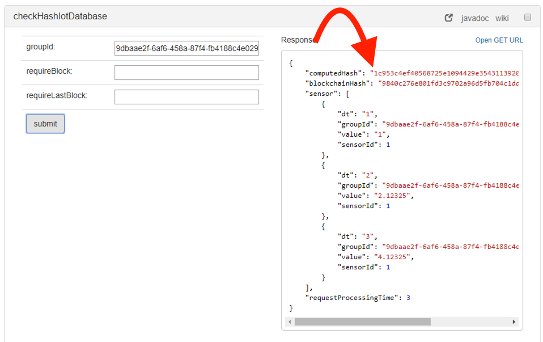
Task: Click the left arrow of the response scrollbar
Action: point(289,322)
